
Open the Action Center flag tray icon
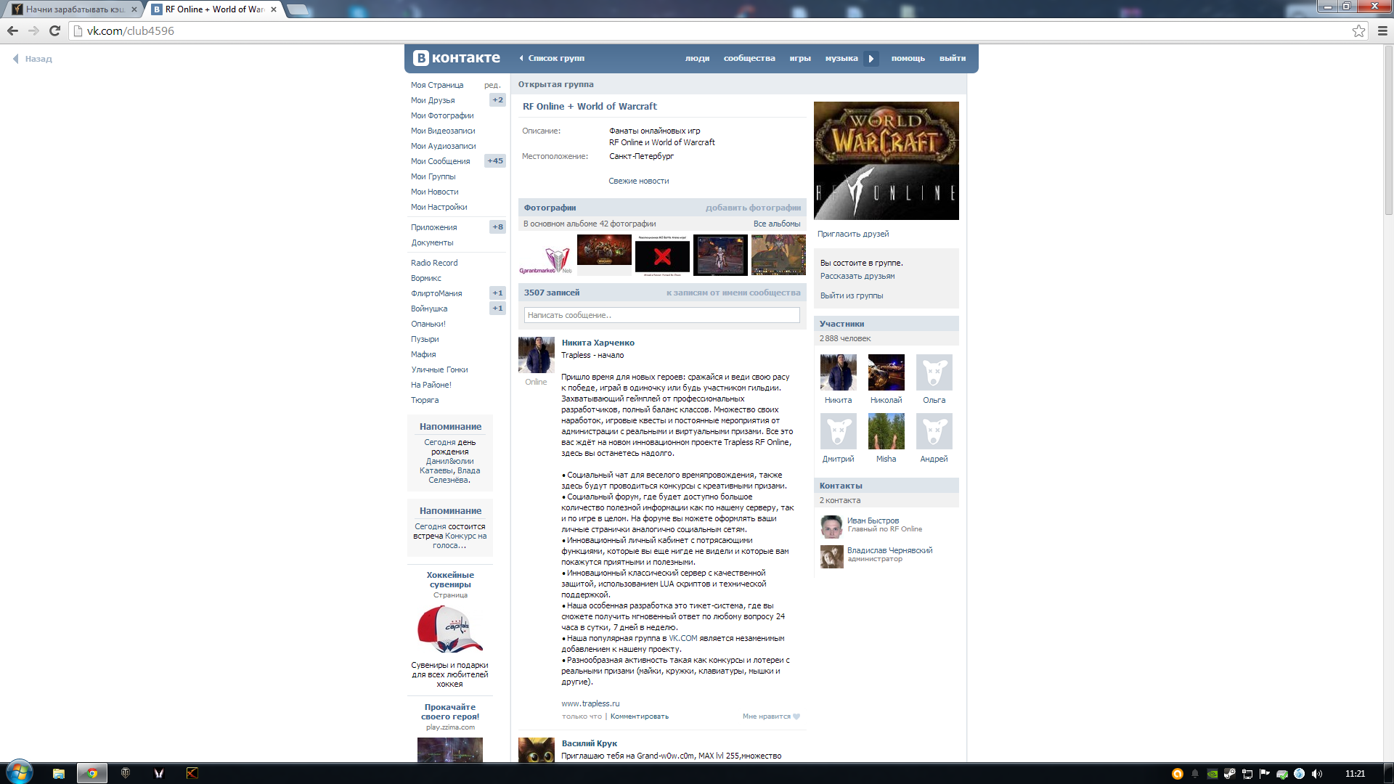pyautogui.click(x=1265, y=774)
